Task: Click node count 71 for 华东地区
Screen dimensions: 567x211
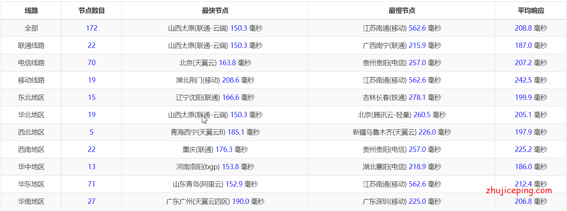Action: tap(92, 184)
